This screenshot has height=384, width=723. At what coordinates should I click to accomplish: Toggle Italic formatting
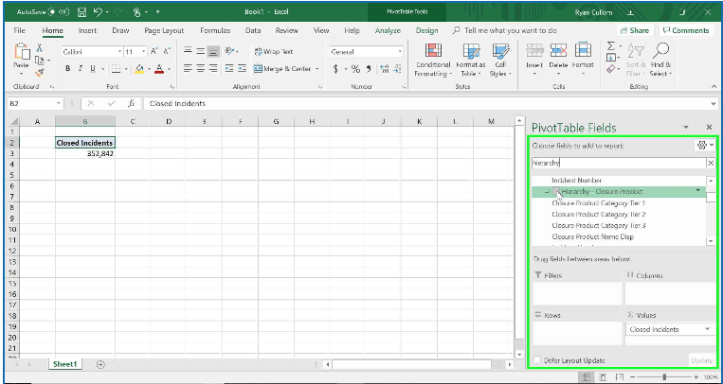click(81, 69)
